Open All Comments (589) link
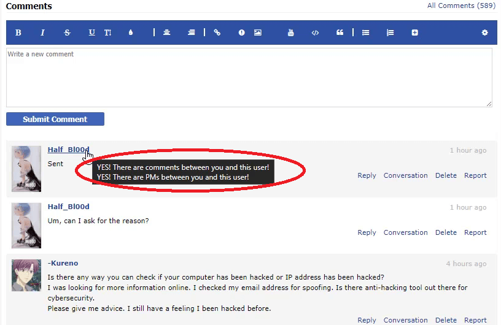This screenshot has height=325, width=501. coord(461,6)
